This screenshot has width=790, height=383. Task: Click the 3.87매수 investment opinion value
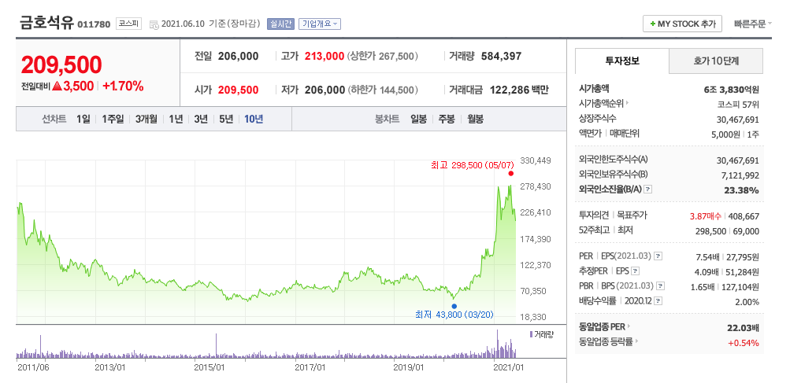707,216
